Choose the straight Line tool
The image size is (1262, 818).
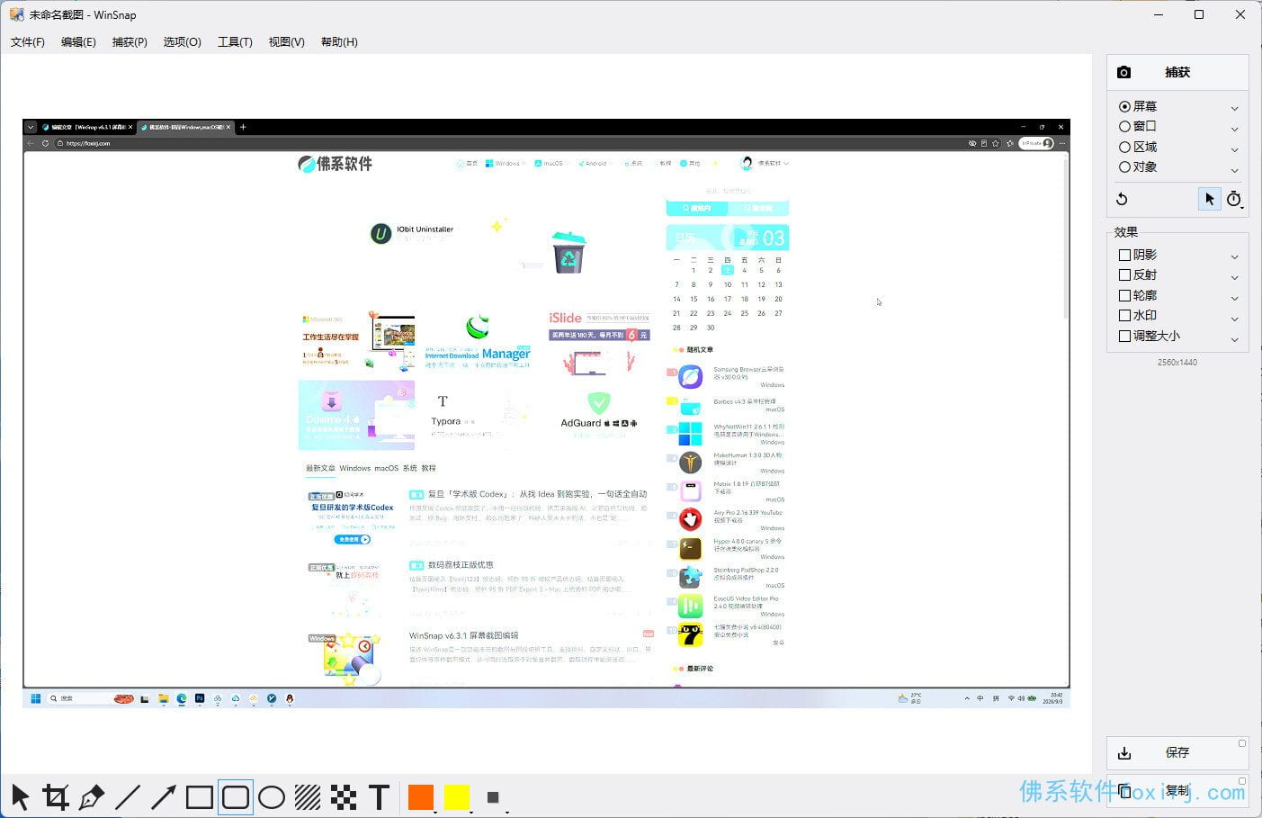128,797
